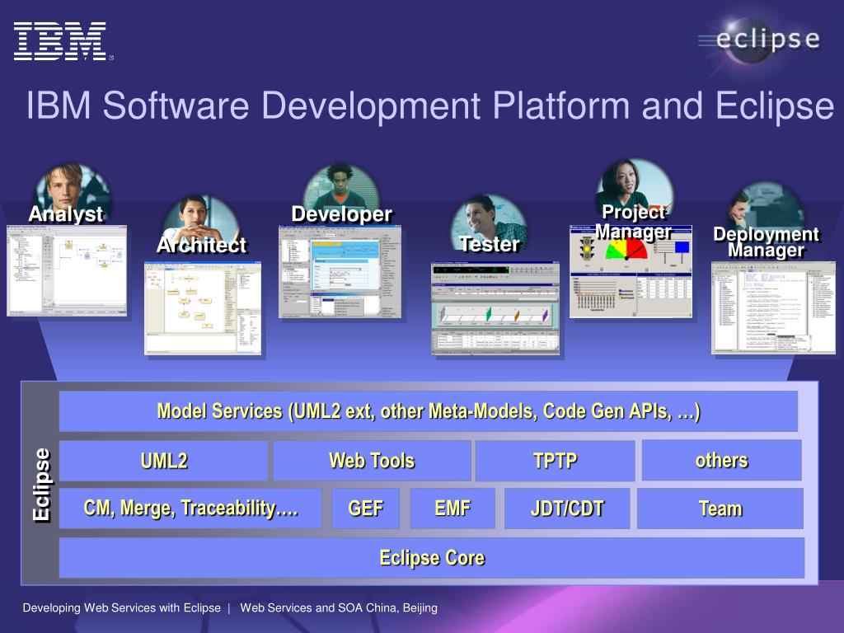Click the traffic light icon in dashboard

click(587, 249)
